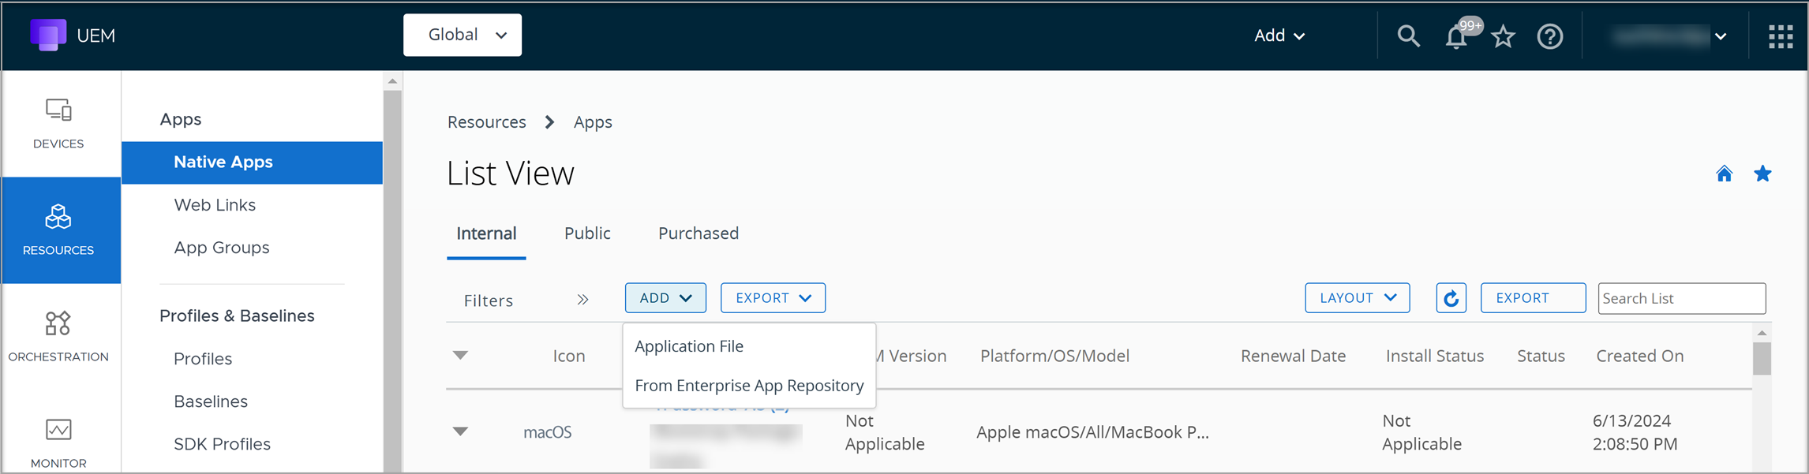The width and height of the screenshot is (1809, 474).
Task: Open notifications bell with 99+ badge
Action: click(x=1457, y=36)
